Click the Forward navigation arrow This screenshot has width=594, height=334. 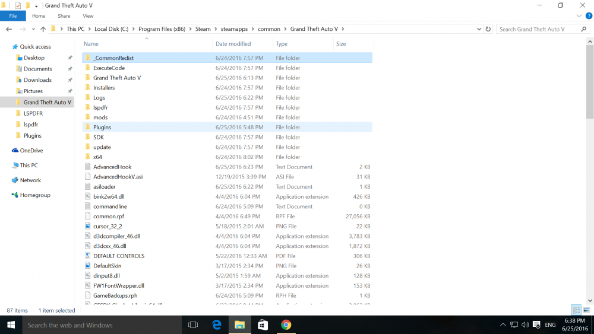(23, 29)
